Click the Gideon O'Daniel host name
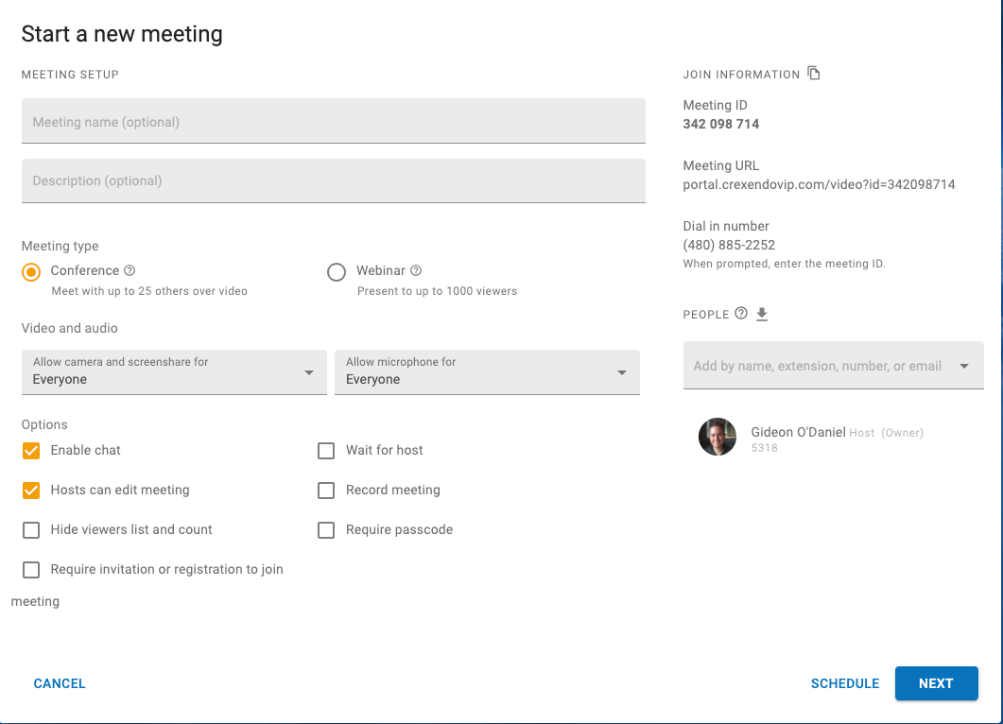This screenshot has height=724, width=1003. pos(798,432)
